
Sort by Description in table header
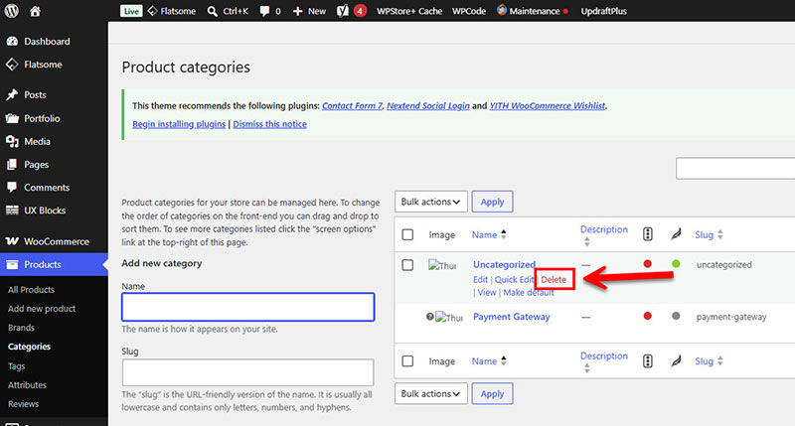click(604, 235)
